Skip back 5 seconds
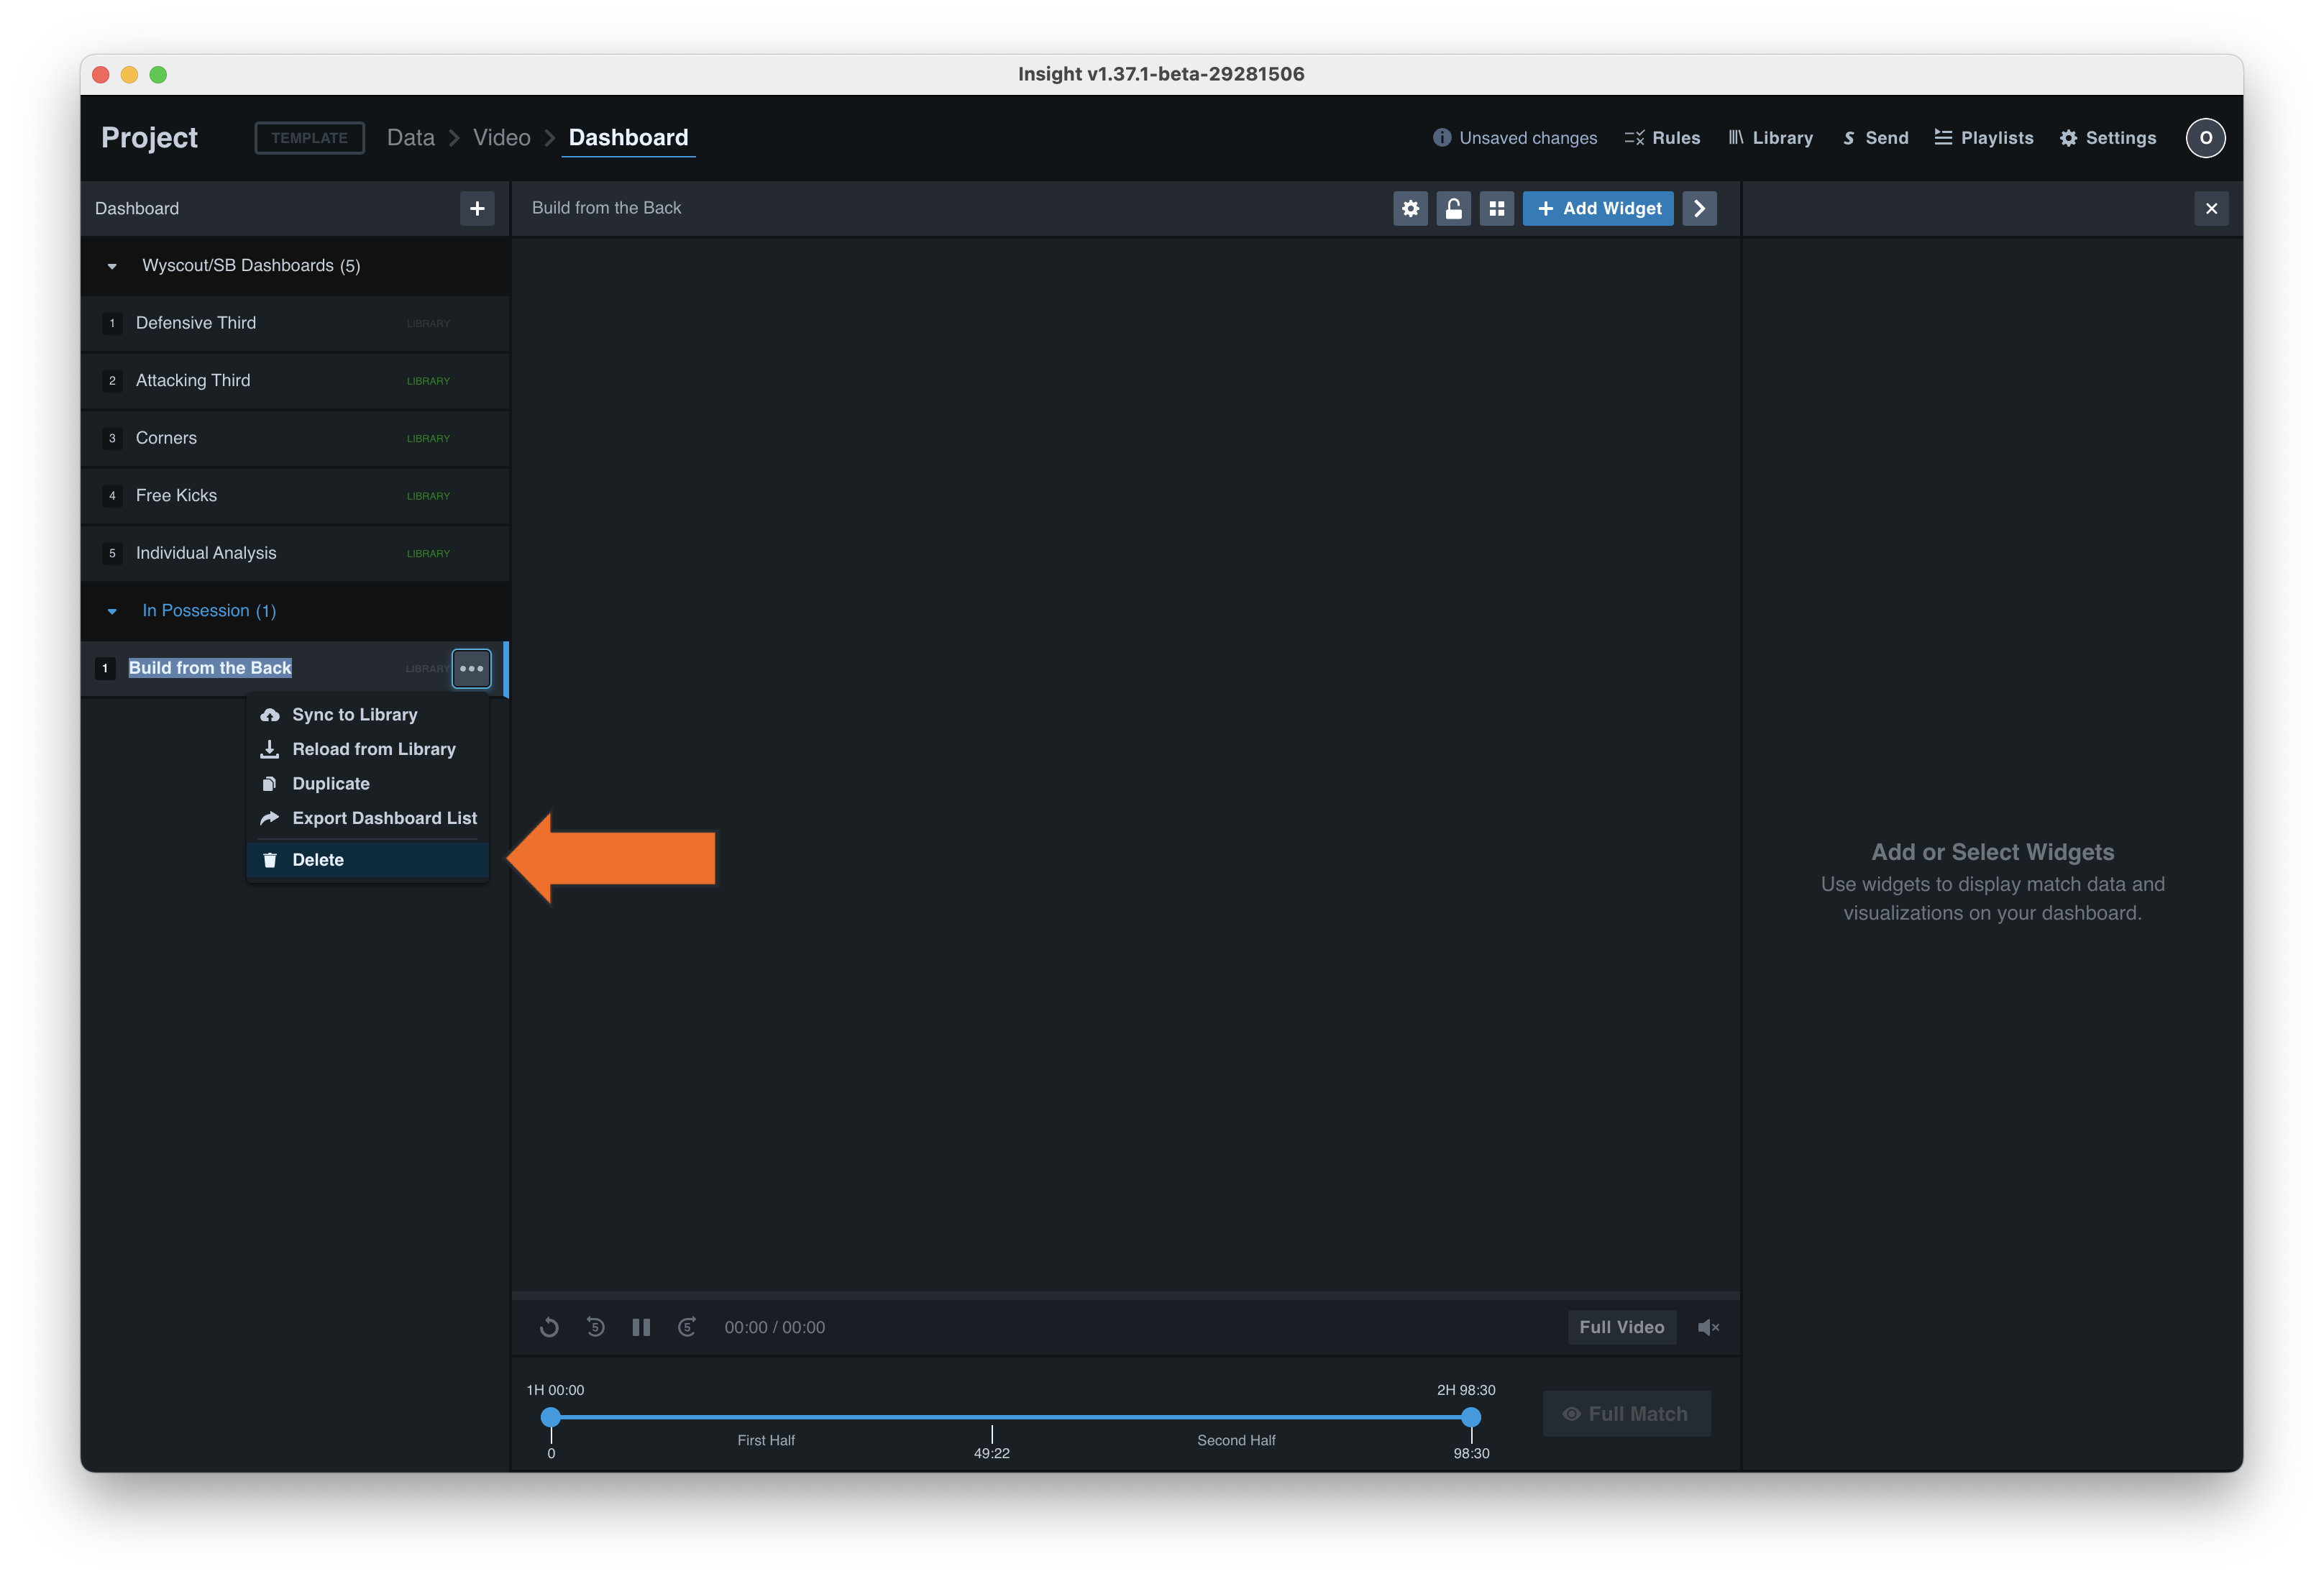The image size is (2324, 1579). coord(595,1327)
